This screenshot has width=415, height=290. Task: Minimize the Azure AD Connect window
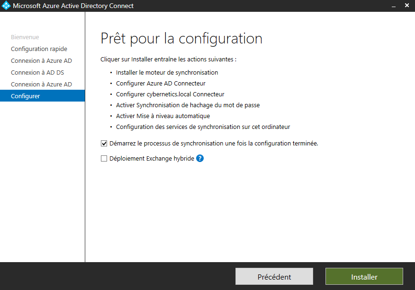coord(394,6)
